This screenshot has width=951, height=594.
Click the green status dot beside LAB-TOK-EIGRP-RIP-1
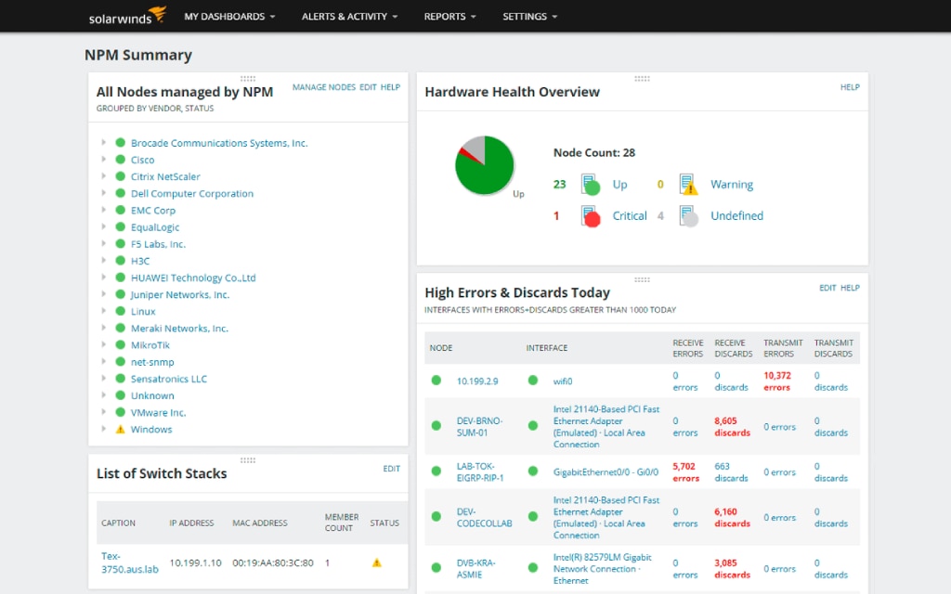pos(436,471)
